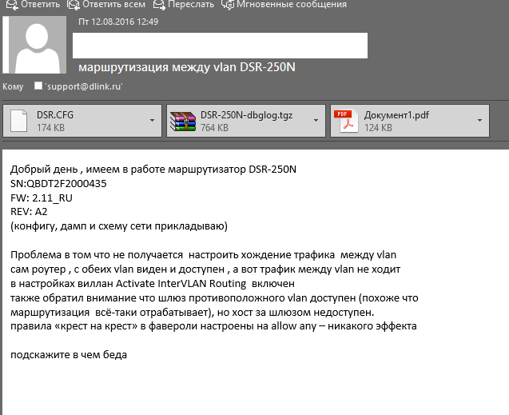Screen dimensions: 509x415
Task: Click the Кому label
Action: [13, 86]
